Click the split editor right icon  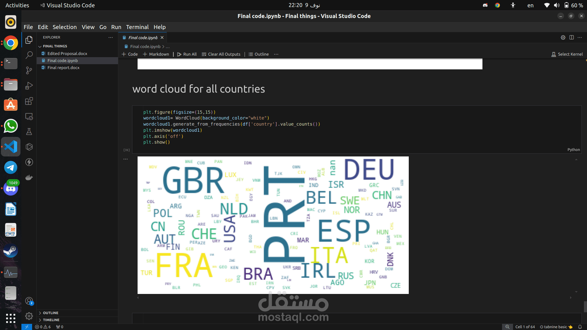[x=571, y=37]
